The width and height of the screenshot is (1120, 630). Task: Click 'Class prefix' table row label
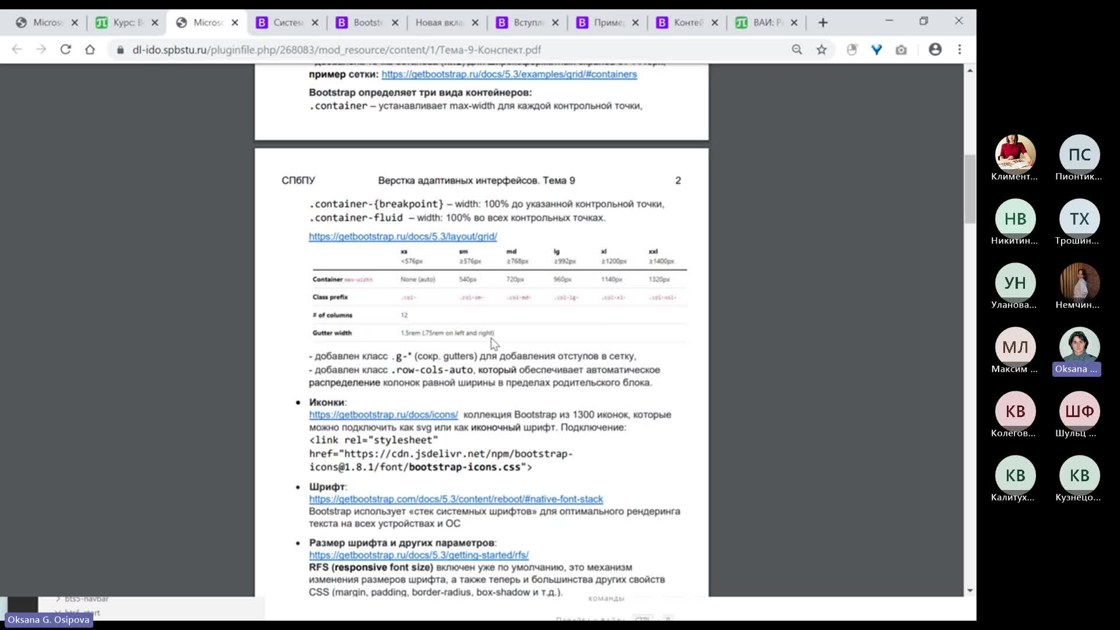click(x=330, y=297)
